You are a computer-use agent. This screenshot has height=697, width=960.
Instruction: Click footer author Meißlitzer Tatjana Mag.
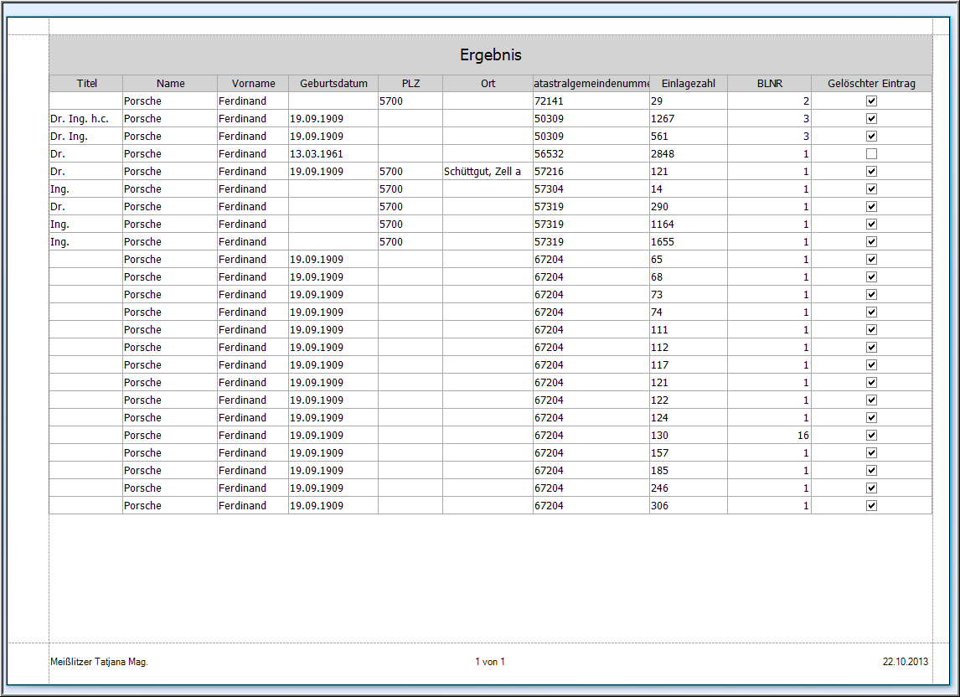[99, 662]
